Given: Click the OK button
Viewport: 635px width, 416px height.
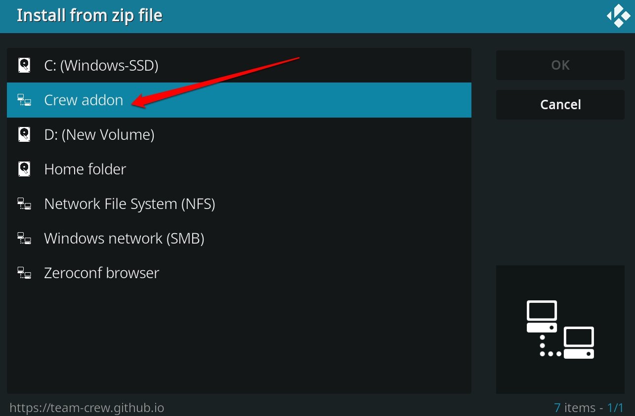Looking at the screenshot, I should 560,65.
